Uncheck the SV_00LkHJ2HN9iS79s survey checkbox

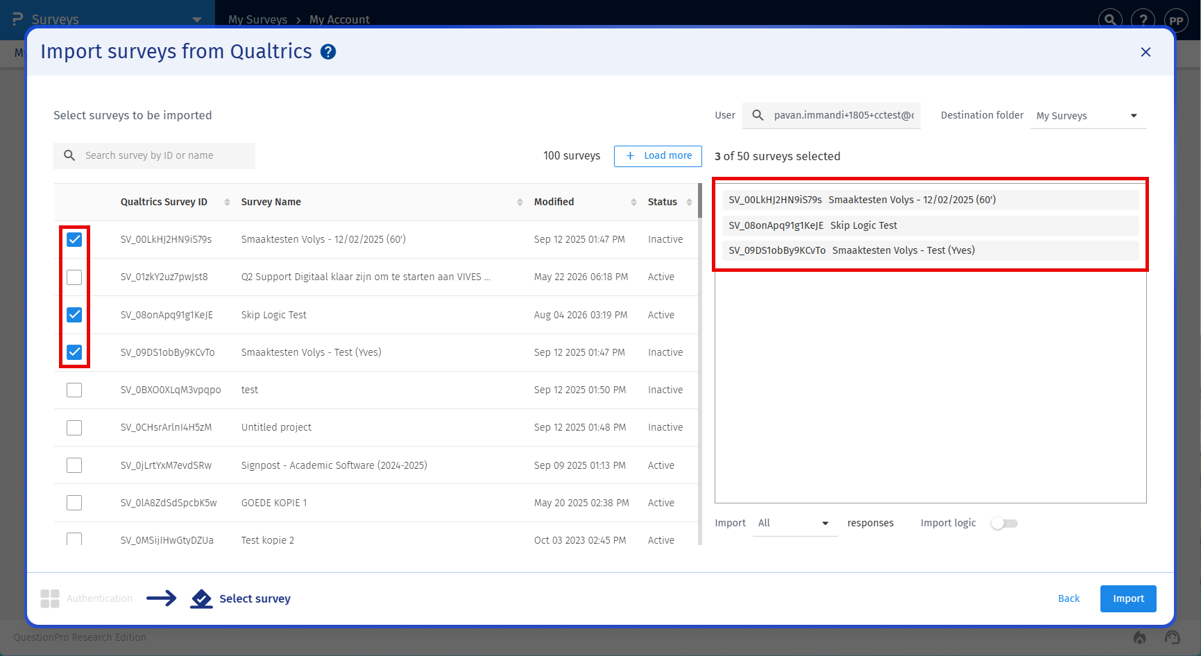[x=74, y=239]
